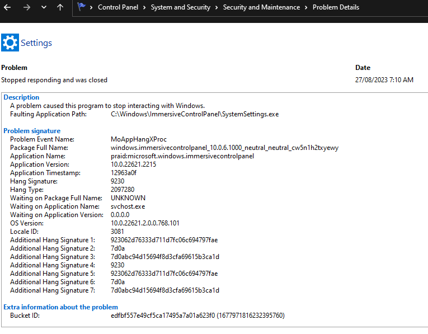Select OS Version 10.0.22621.2.0.0.768.101
The image size is (428, 334).
coord(145,223)
